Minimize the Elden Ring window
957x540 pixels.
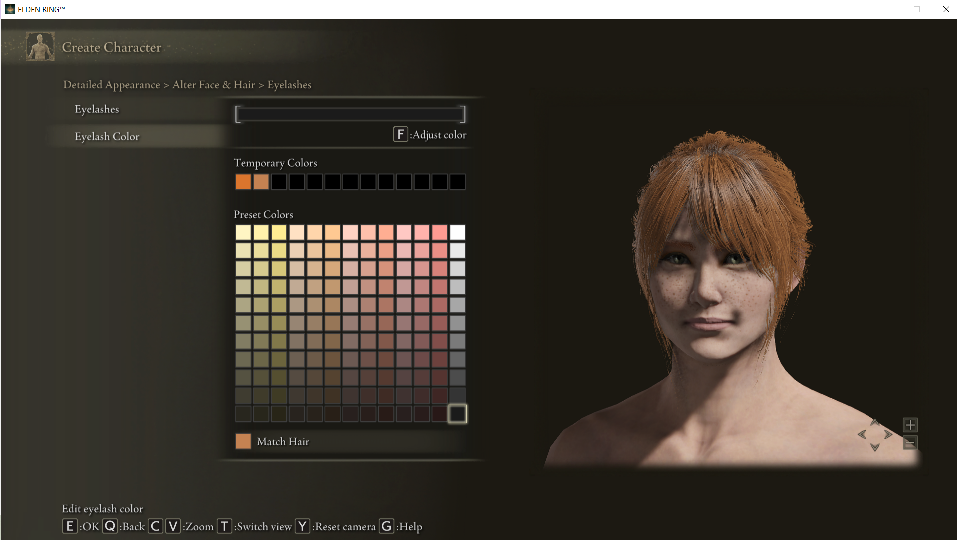point(888,9)
